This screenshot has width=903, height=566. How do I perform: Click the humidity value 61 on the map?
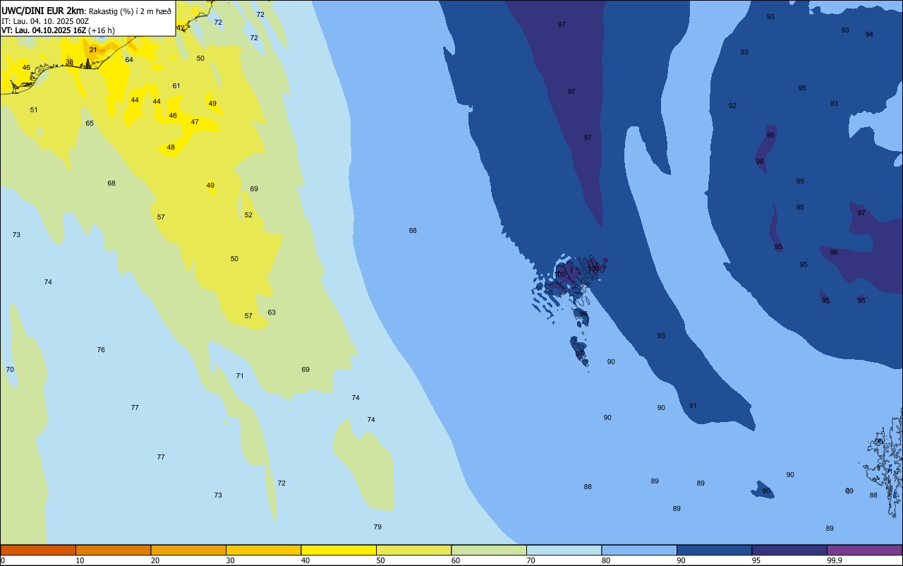pos(176,86)
